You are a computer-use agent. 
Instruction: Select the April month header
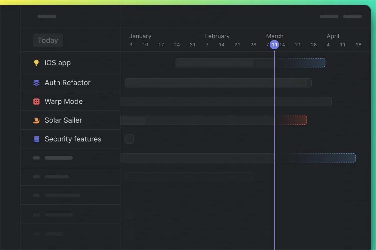click(333, 36)
